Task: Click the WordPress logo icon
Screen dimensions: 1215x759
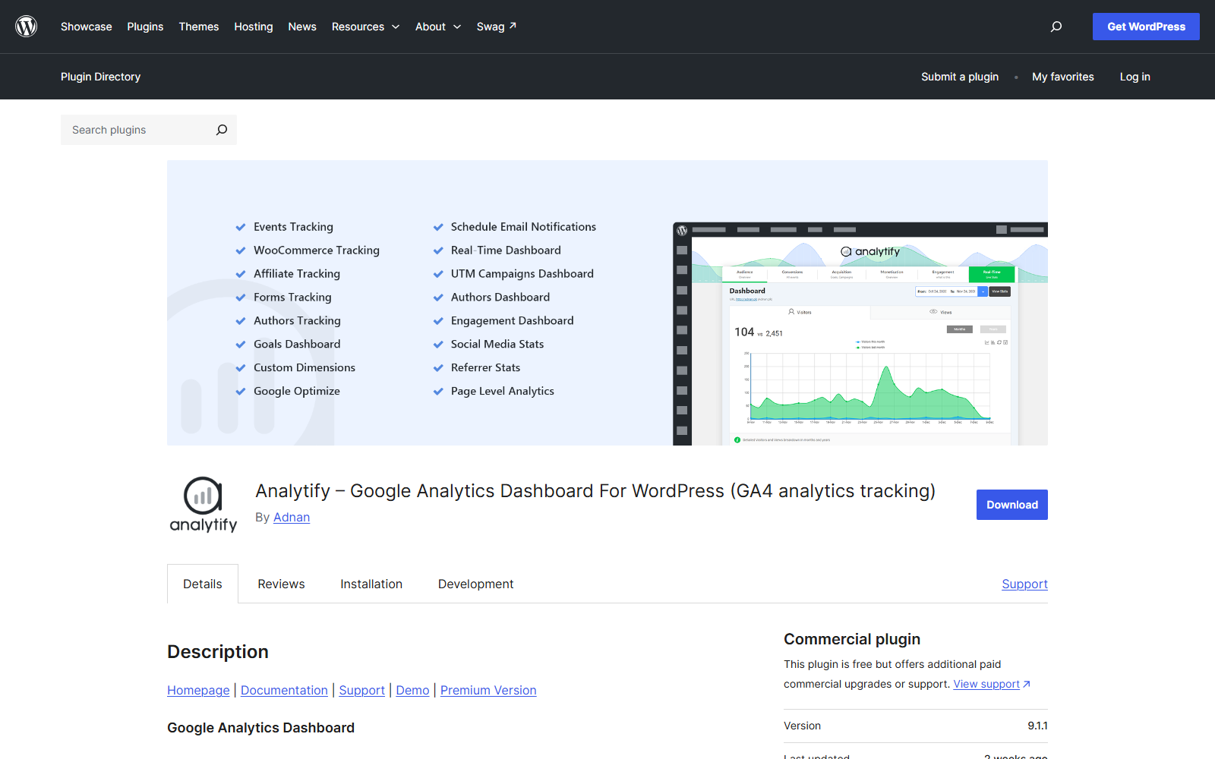Action: 27,27
